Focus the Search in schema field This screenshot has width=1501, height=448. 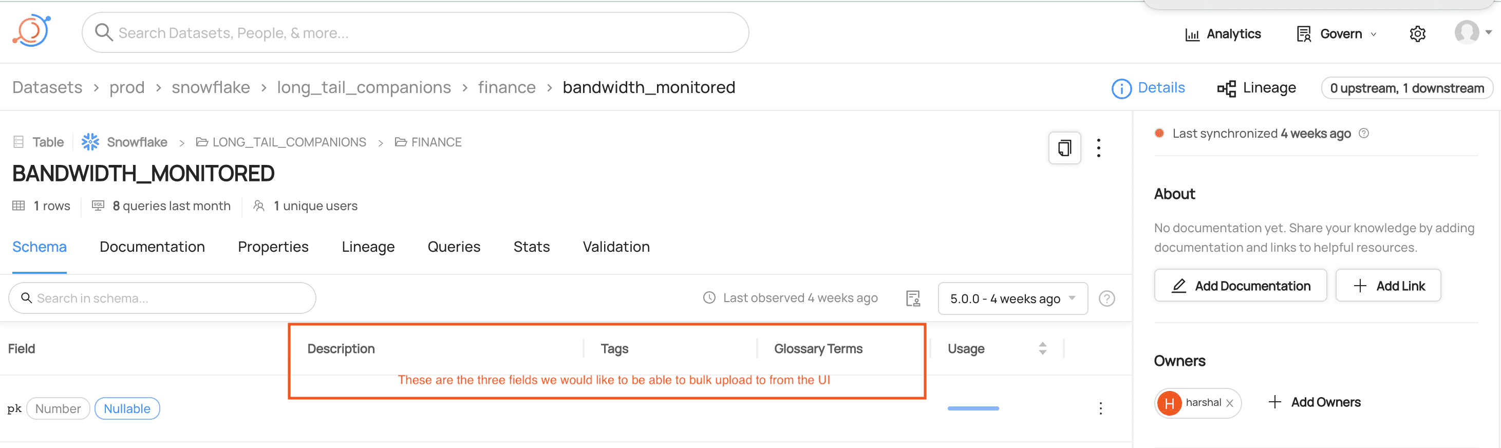162,298
